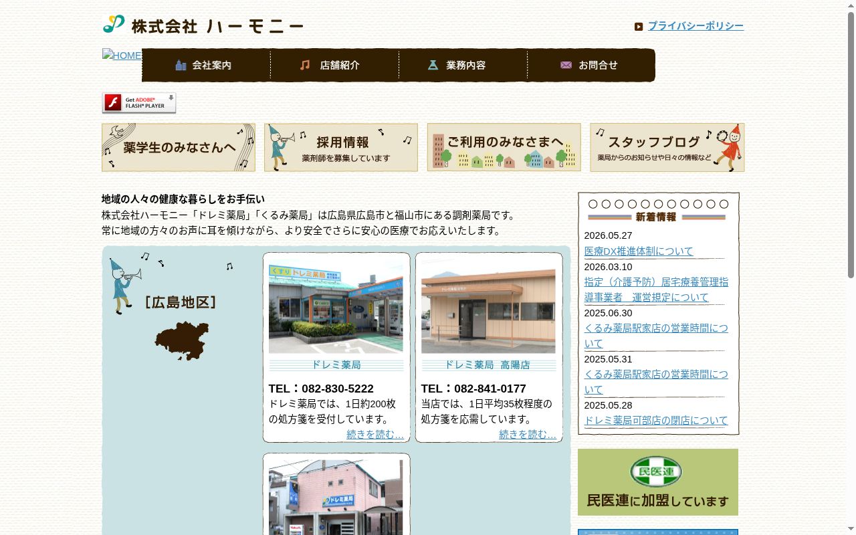Open the 業務内容 menu
Viewport: 856px width, 535px height.
[463, 65]
